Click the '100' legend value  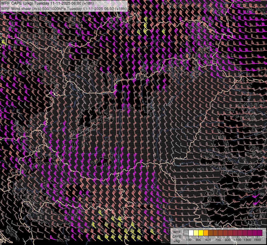point(188,240)
